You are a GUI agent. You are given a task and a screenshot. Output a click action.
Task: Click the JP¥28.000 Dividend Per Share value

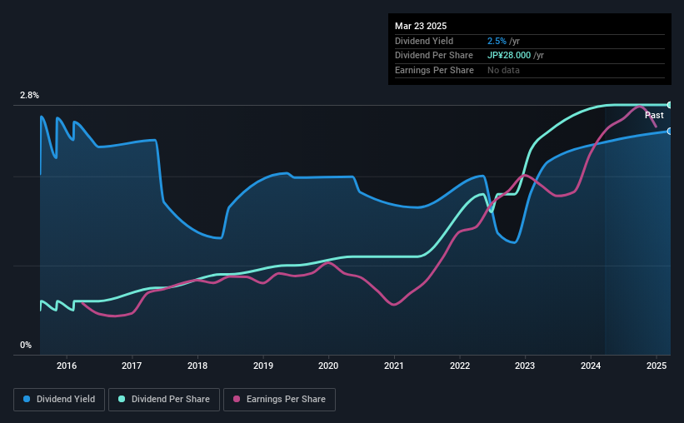(509, 56)
